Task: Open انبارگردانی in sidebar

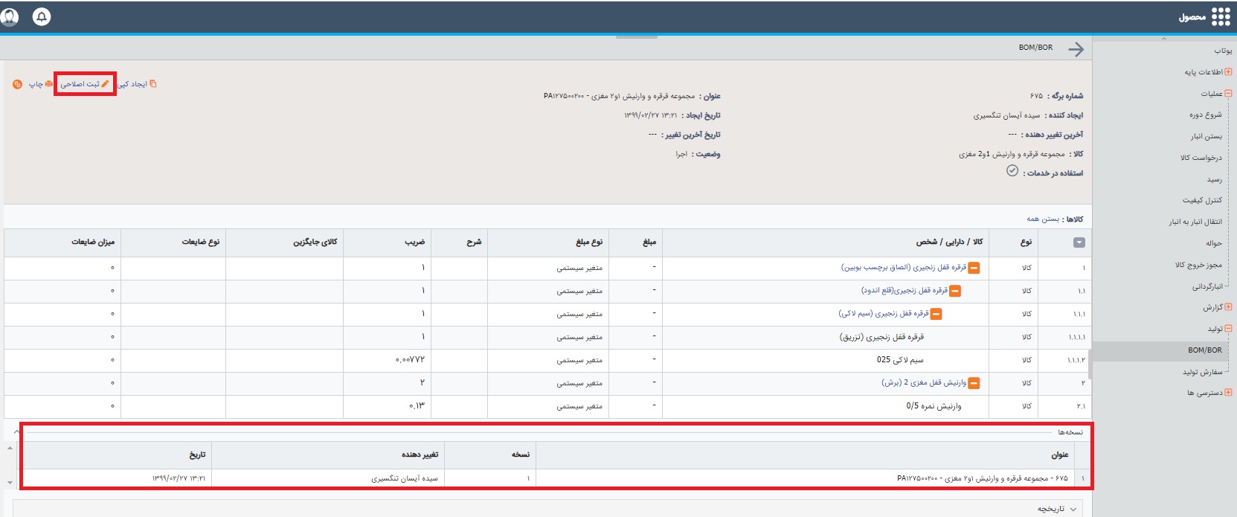Action: pos(1207,286)
